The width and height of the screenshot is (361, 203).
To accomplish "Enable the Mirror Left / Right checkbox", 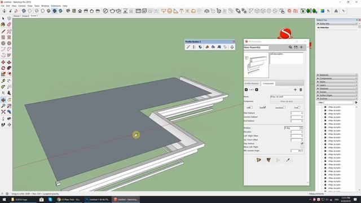I will click(x=302, y=147).
